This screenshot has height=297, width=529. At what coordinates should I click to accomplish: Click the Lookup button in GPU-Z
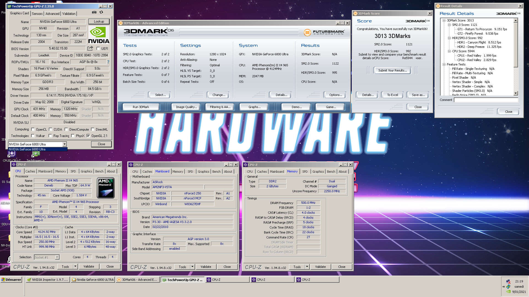(99, 21)
